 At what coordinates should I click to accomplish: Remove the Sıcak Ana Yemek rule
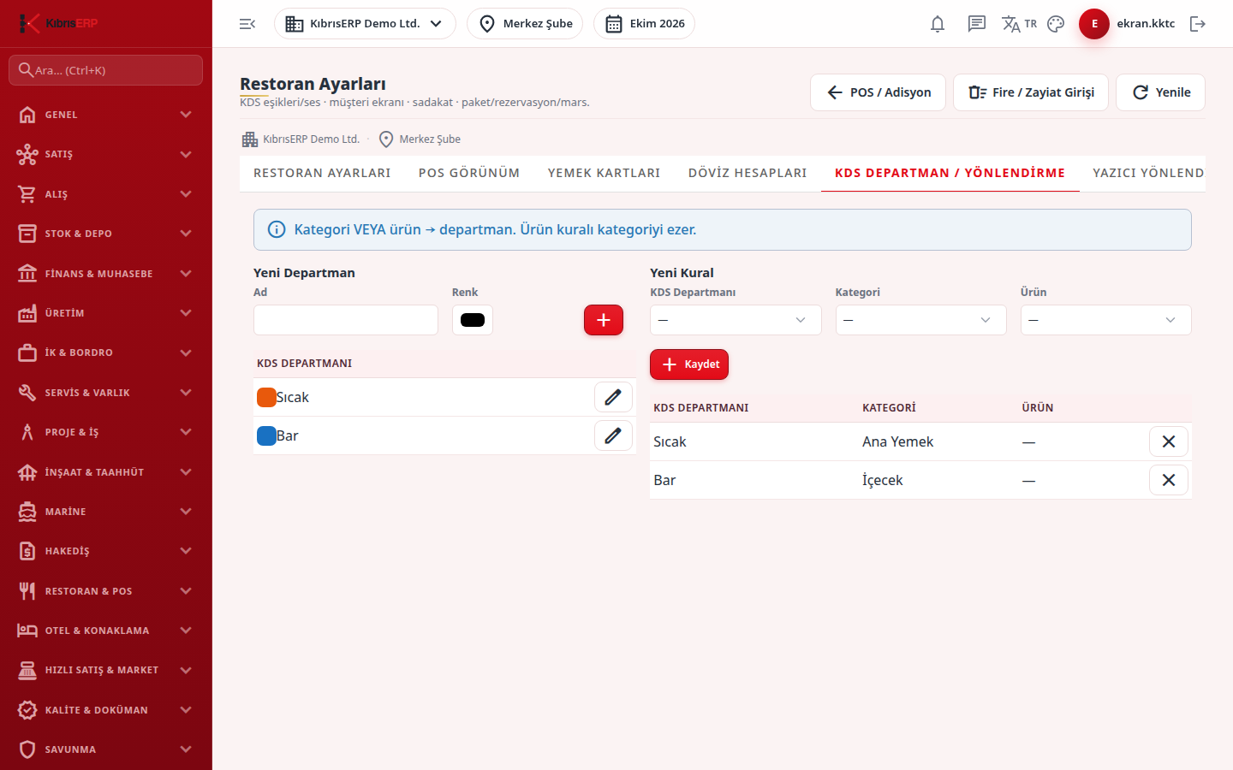tap(1169, 441)
